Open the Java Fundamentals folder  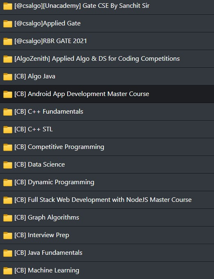tap(107, 253)
